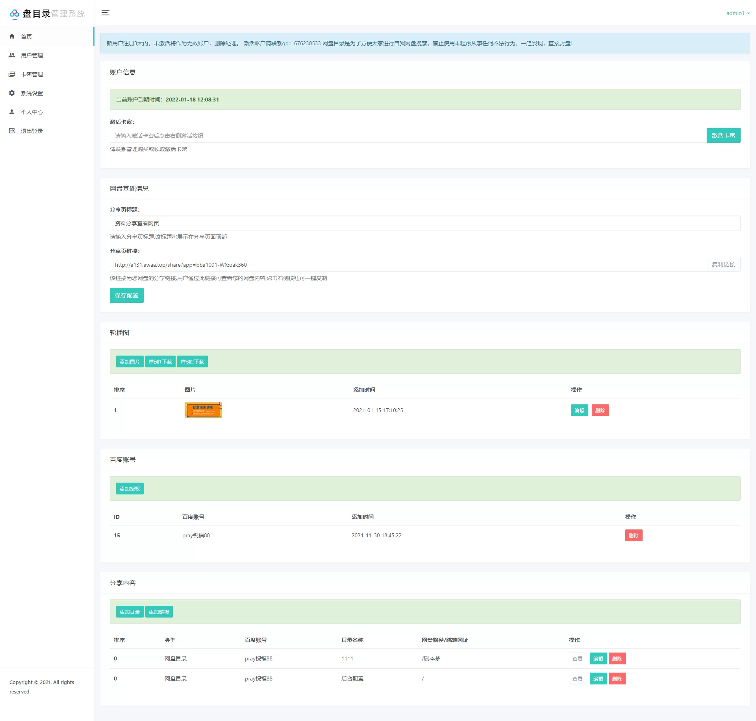756x721 pixels.
Task: Delete Baidu account pray祝福88
Action: 633,535
